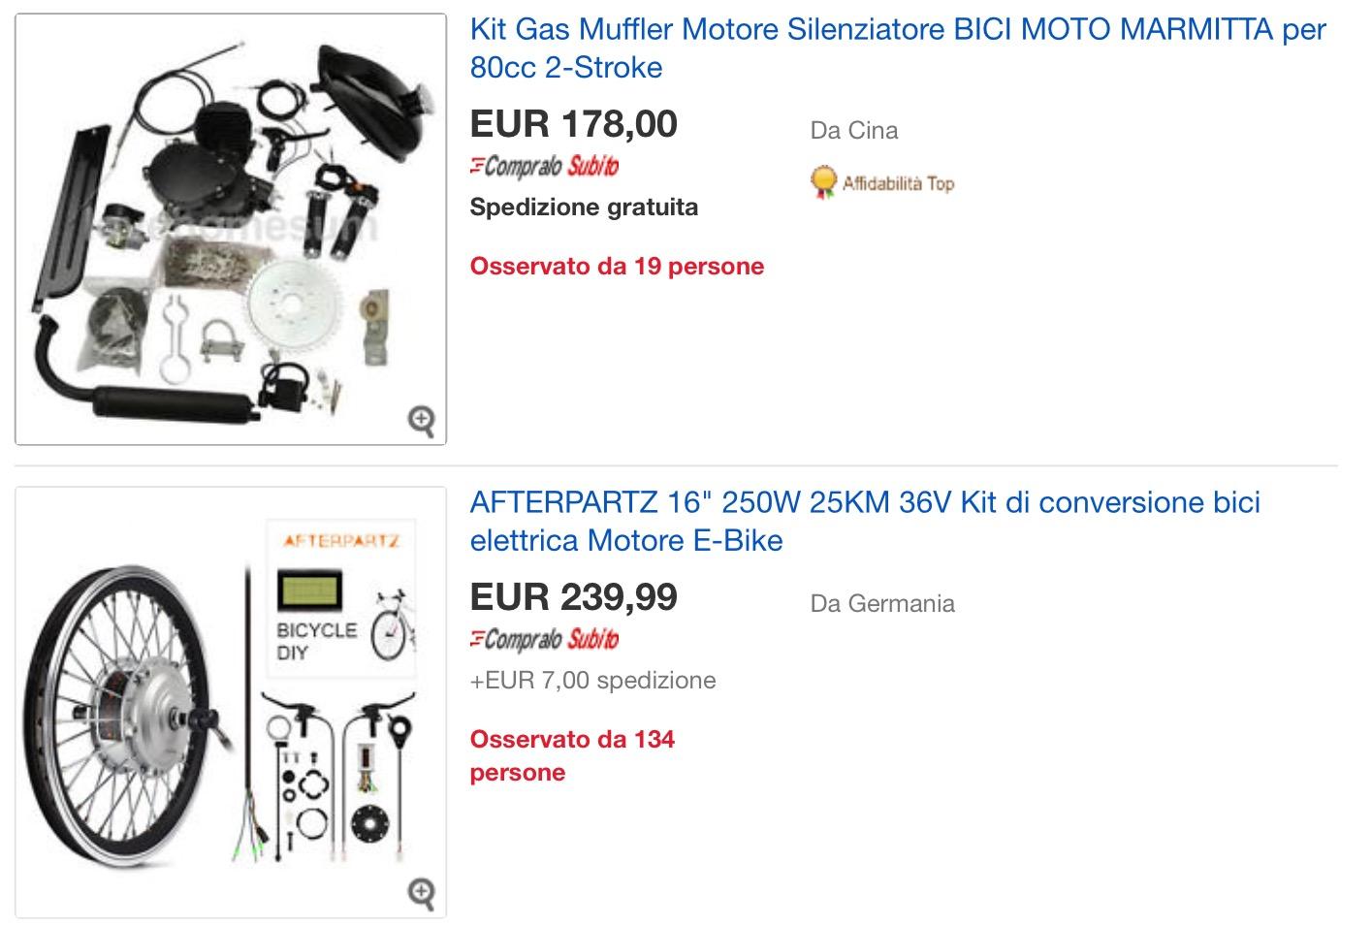The image size is (1372, 926).
Task: Open the 80cc engine kit product thumbnail
Action: [231, 229]
